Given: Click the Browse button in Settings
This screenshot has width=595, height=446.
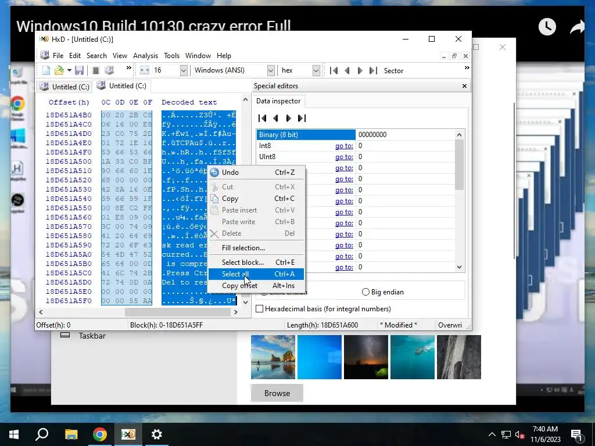Looking at the screenshot, I should [x=277, y=393].
